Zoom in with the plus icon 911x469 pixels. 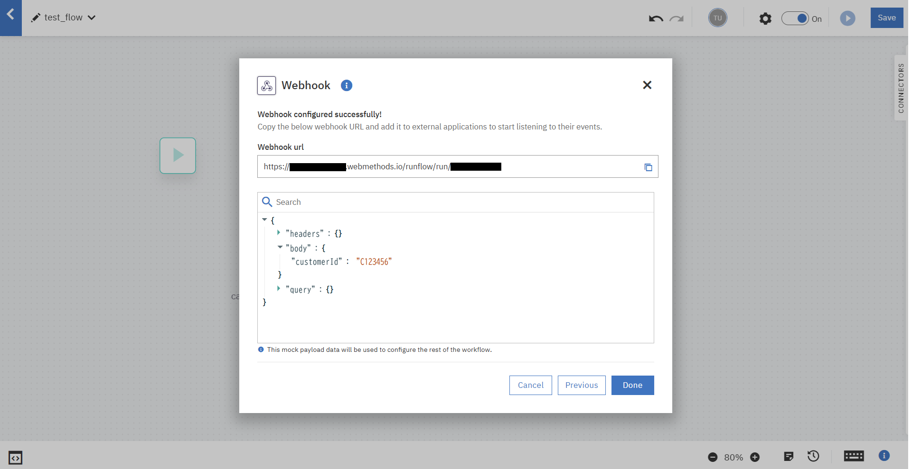[x=755, y=457]
